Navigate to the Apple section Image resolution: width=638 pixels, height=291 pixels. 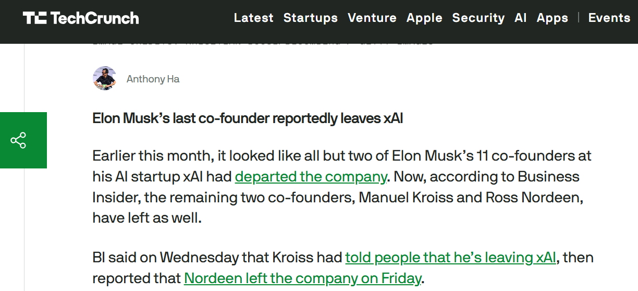click(424, 18)
